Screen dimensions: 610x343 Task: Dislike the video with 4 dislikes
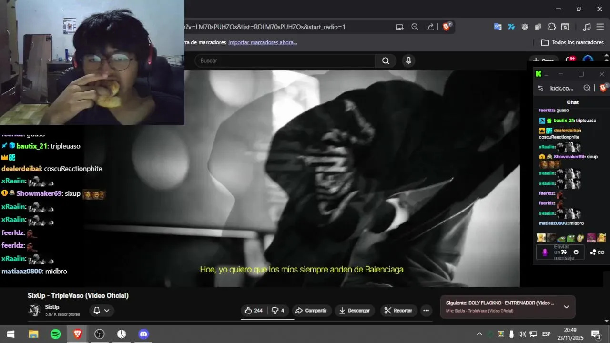[x=277, y=311]
